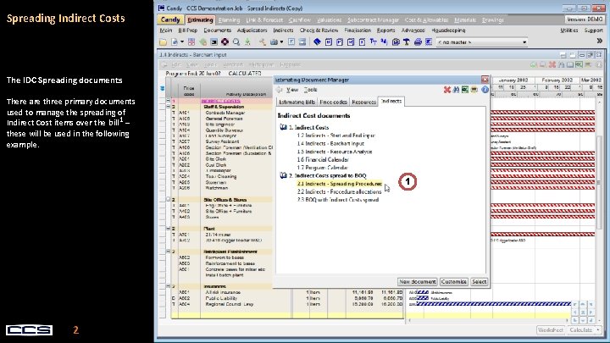Image resolution: width=610 pixels, height=343 pixels.
Task: Open the 'no master' dropdown
Action: [x=481, y=42]
